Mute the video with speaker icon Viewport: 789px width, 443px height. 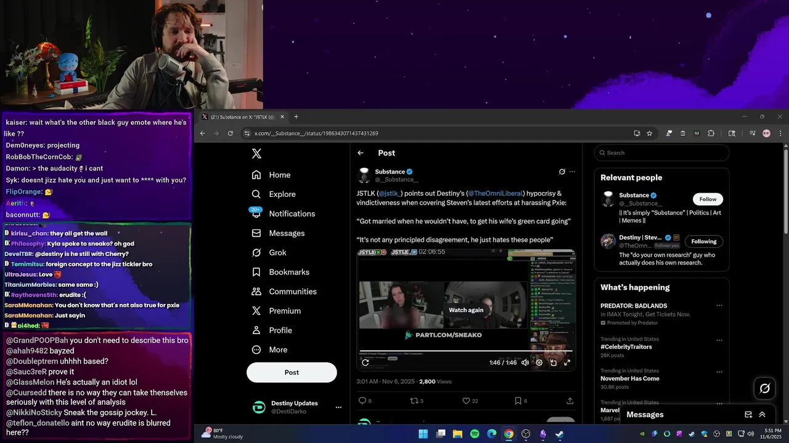pos(525,362)
